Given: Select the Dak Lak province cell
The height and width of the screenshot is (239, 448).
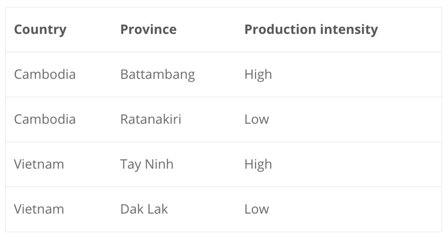Looking at the screenshot, I should coord(144,209).
